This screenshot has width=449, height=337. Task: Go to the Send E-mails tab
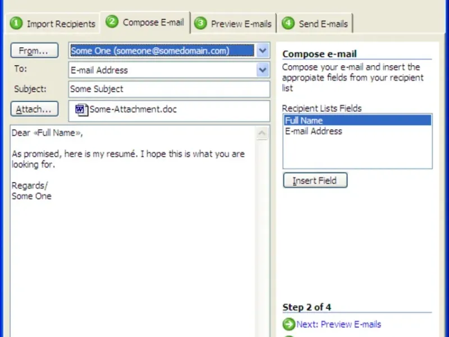[315, 24]
